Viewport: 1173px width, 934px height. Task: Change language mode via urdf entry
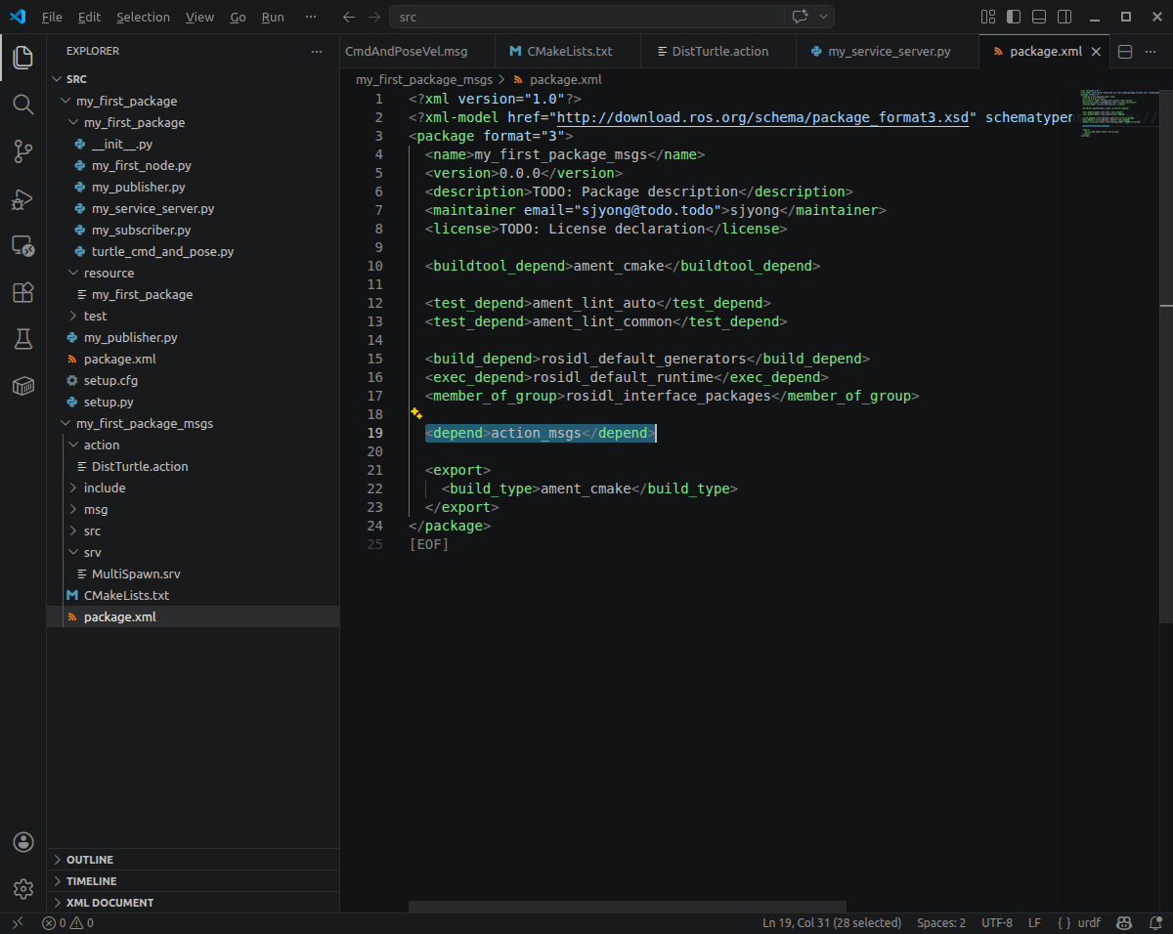coord(1089,923)
